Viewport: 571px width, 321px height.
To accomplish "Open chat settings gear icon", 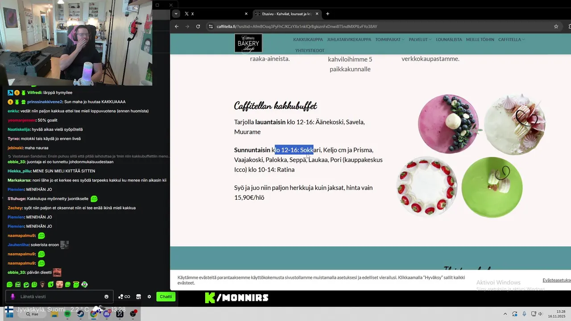I will coord(149,296).
